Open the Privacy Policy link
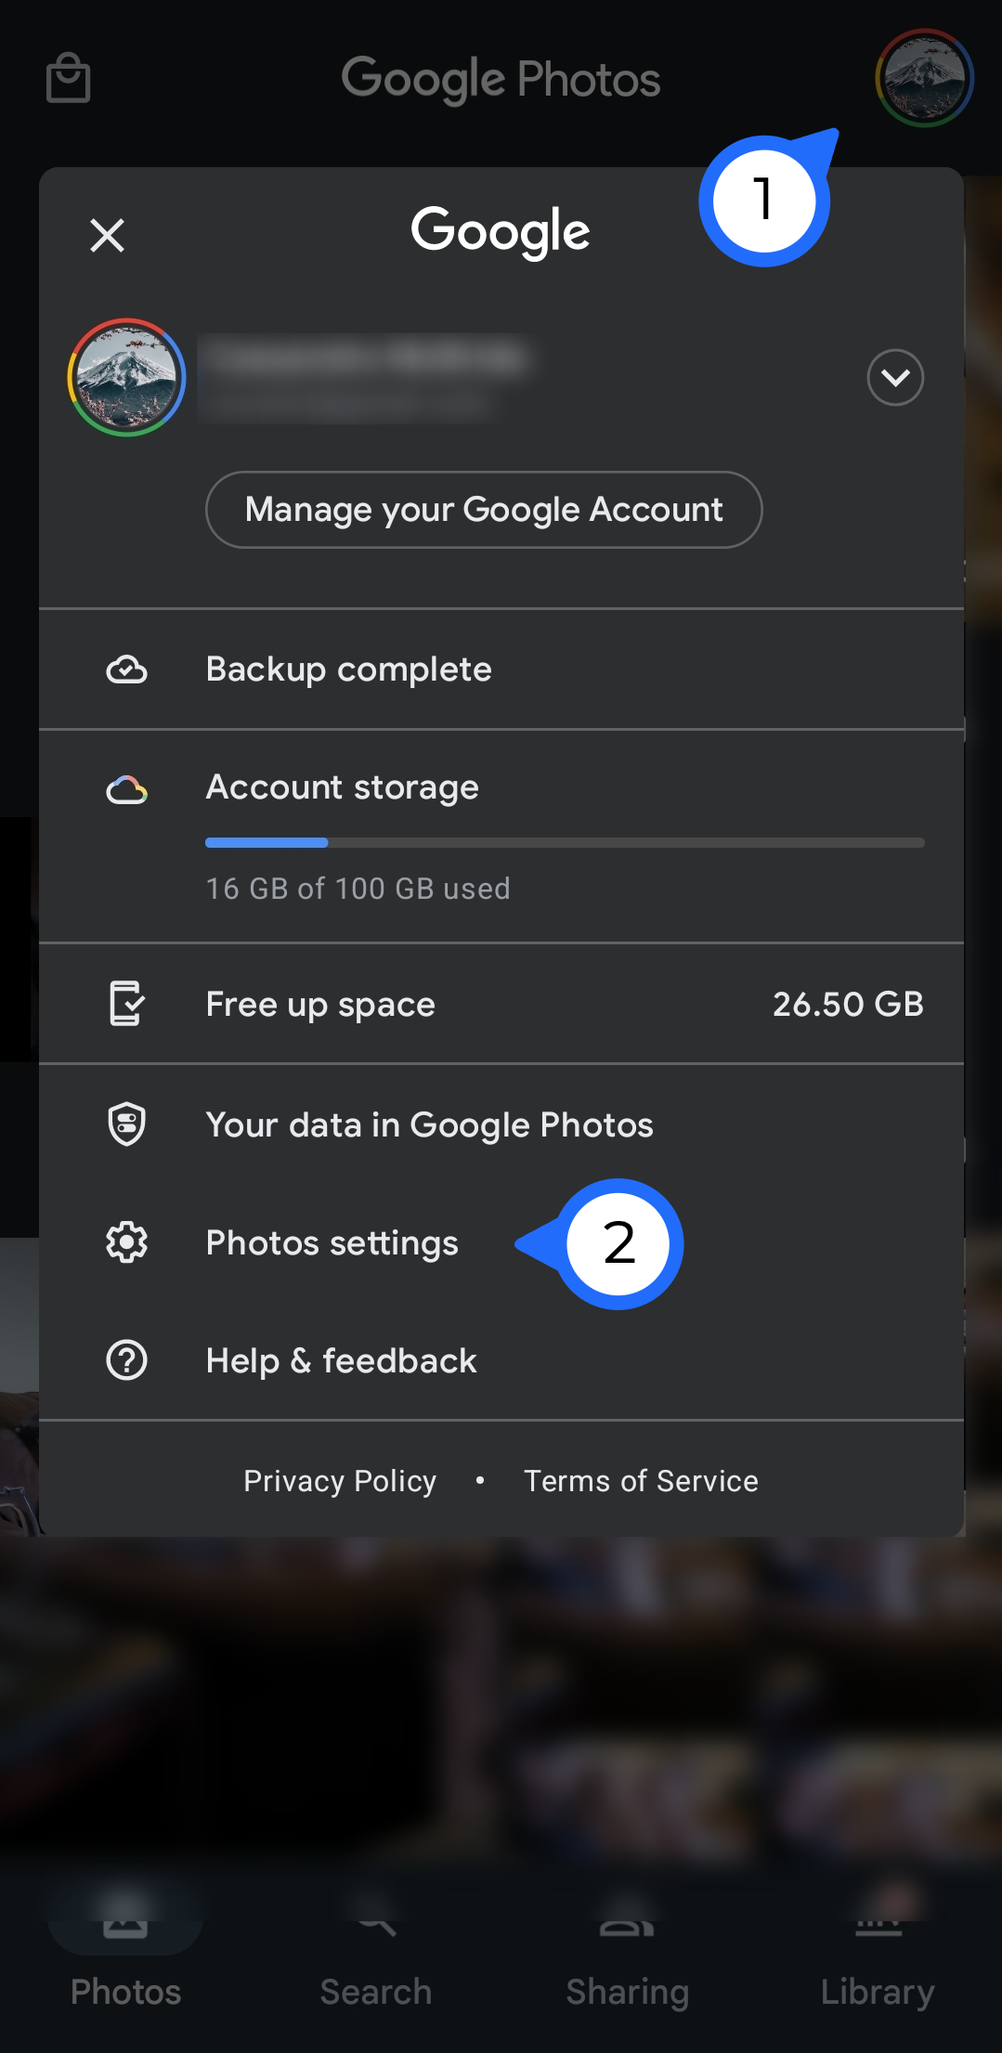The height and width of the screenshot is (2053, 1002). tap(340, 1481)
